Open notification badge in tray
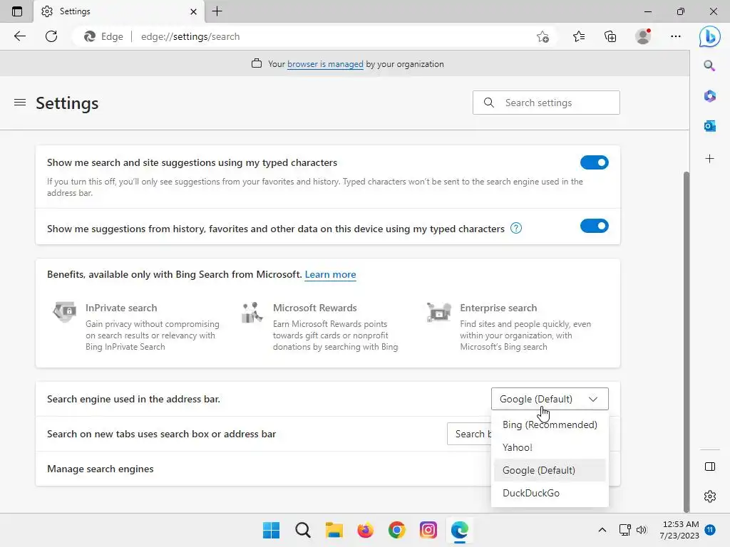 (710, 530)
